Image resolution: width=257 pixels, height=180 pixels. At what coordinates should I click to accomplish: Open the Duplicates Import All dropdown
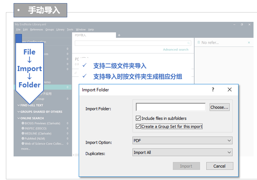tap(182, 152)
